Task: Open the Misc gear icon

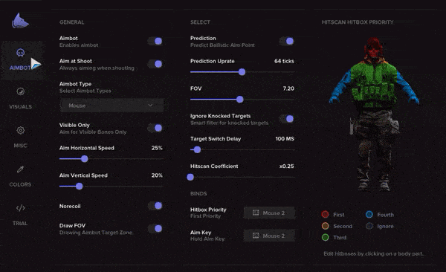Action: click(21, 130)
